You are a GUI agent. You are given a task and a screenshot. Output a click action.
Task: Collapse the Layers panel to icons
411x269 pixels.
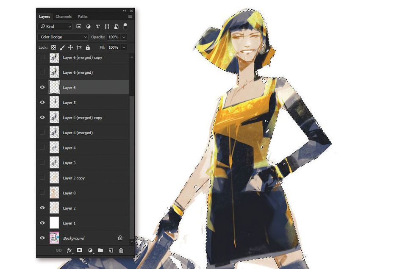click(x=124, y=11)
